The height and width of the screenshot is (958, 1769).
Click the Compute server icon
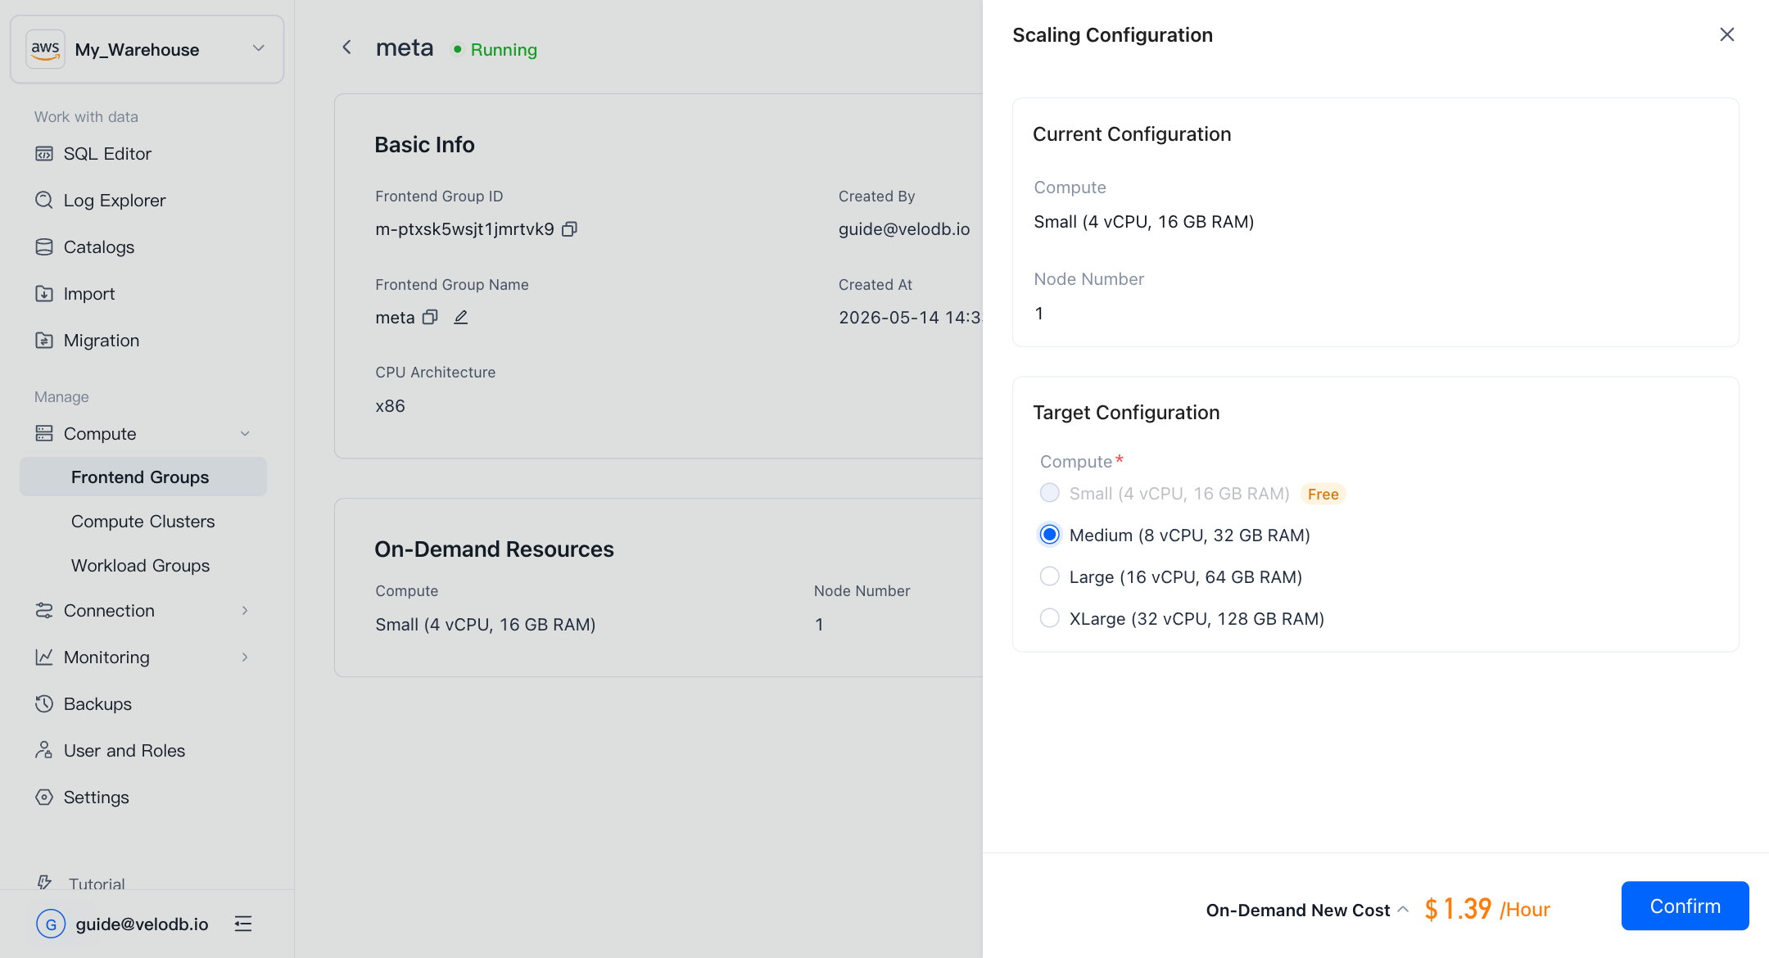tap(44, 434)
